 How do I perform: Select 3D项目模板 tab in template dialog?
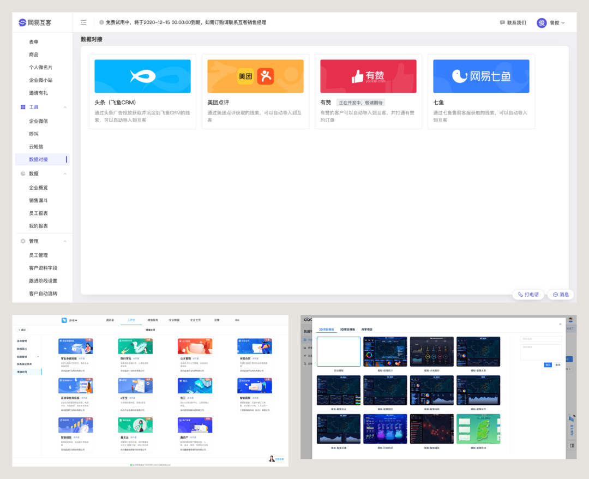[x=347, y=330]
